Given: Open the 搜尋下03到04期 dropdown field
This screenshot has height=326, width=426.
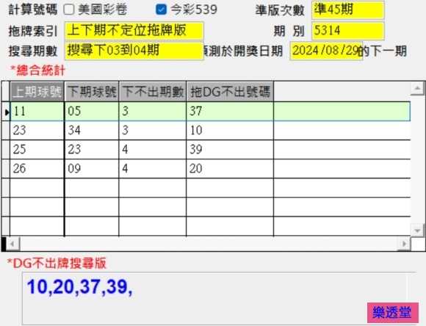Looking at the screenshot, I should click(134, 51).
